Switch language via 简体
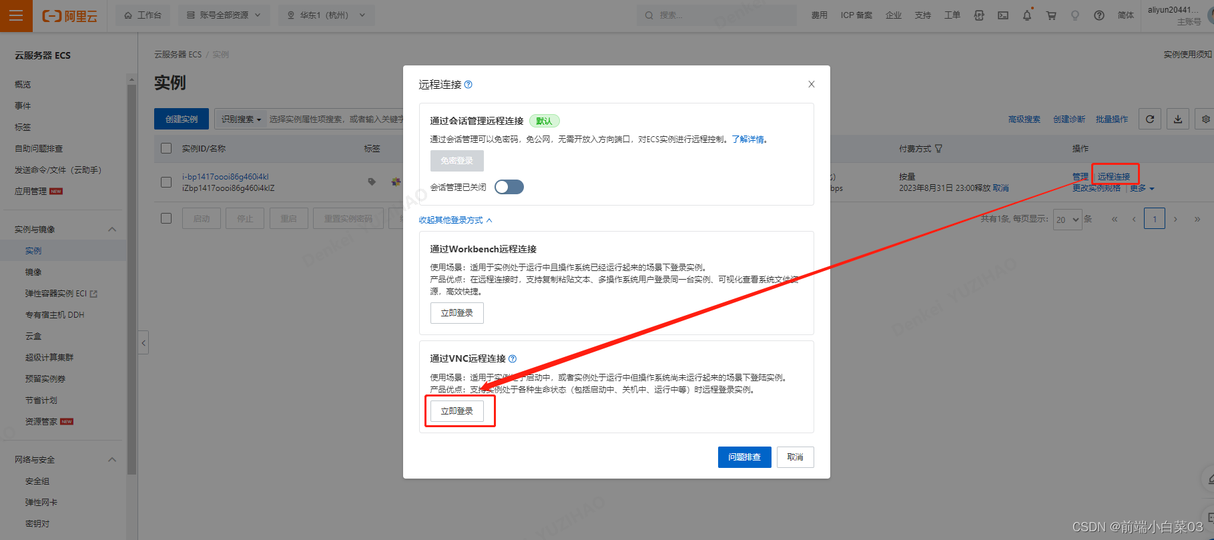The width and height of the screenshot is (1214, 540). pyautogui.click(x=1126, y=15)
